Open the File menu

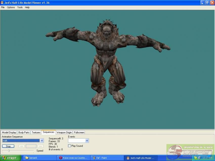tap(3, 7)
